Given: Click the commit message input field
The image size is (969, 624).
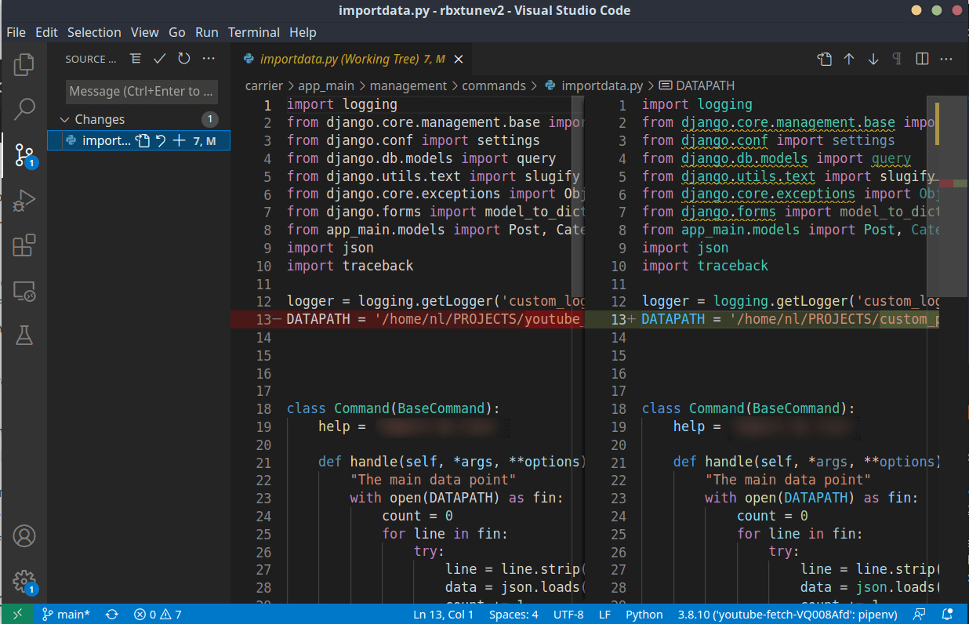Looking at the screenshot, I should tap(141, 92).
